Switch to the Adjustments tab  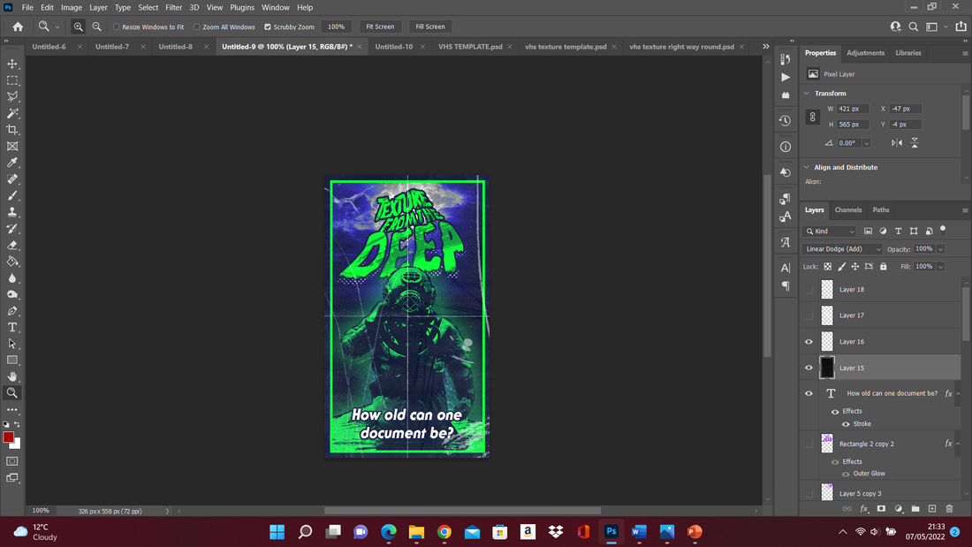[865, 53]
